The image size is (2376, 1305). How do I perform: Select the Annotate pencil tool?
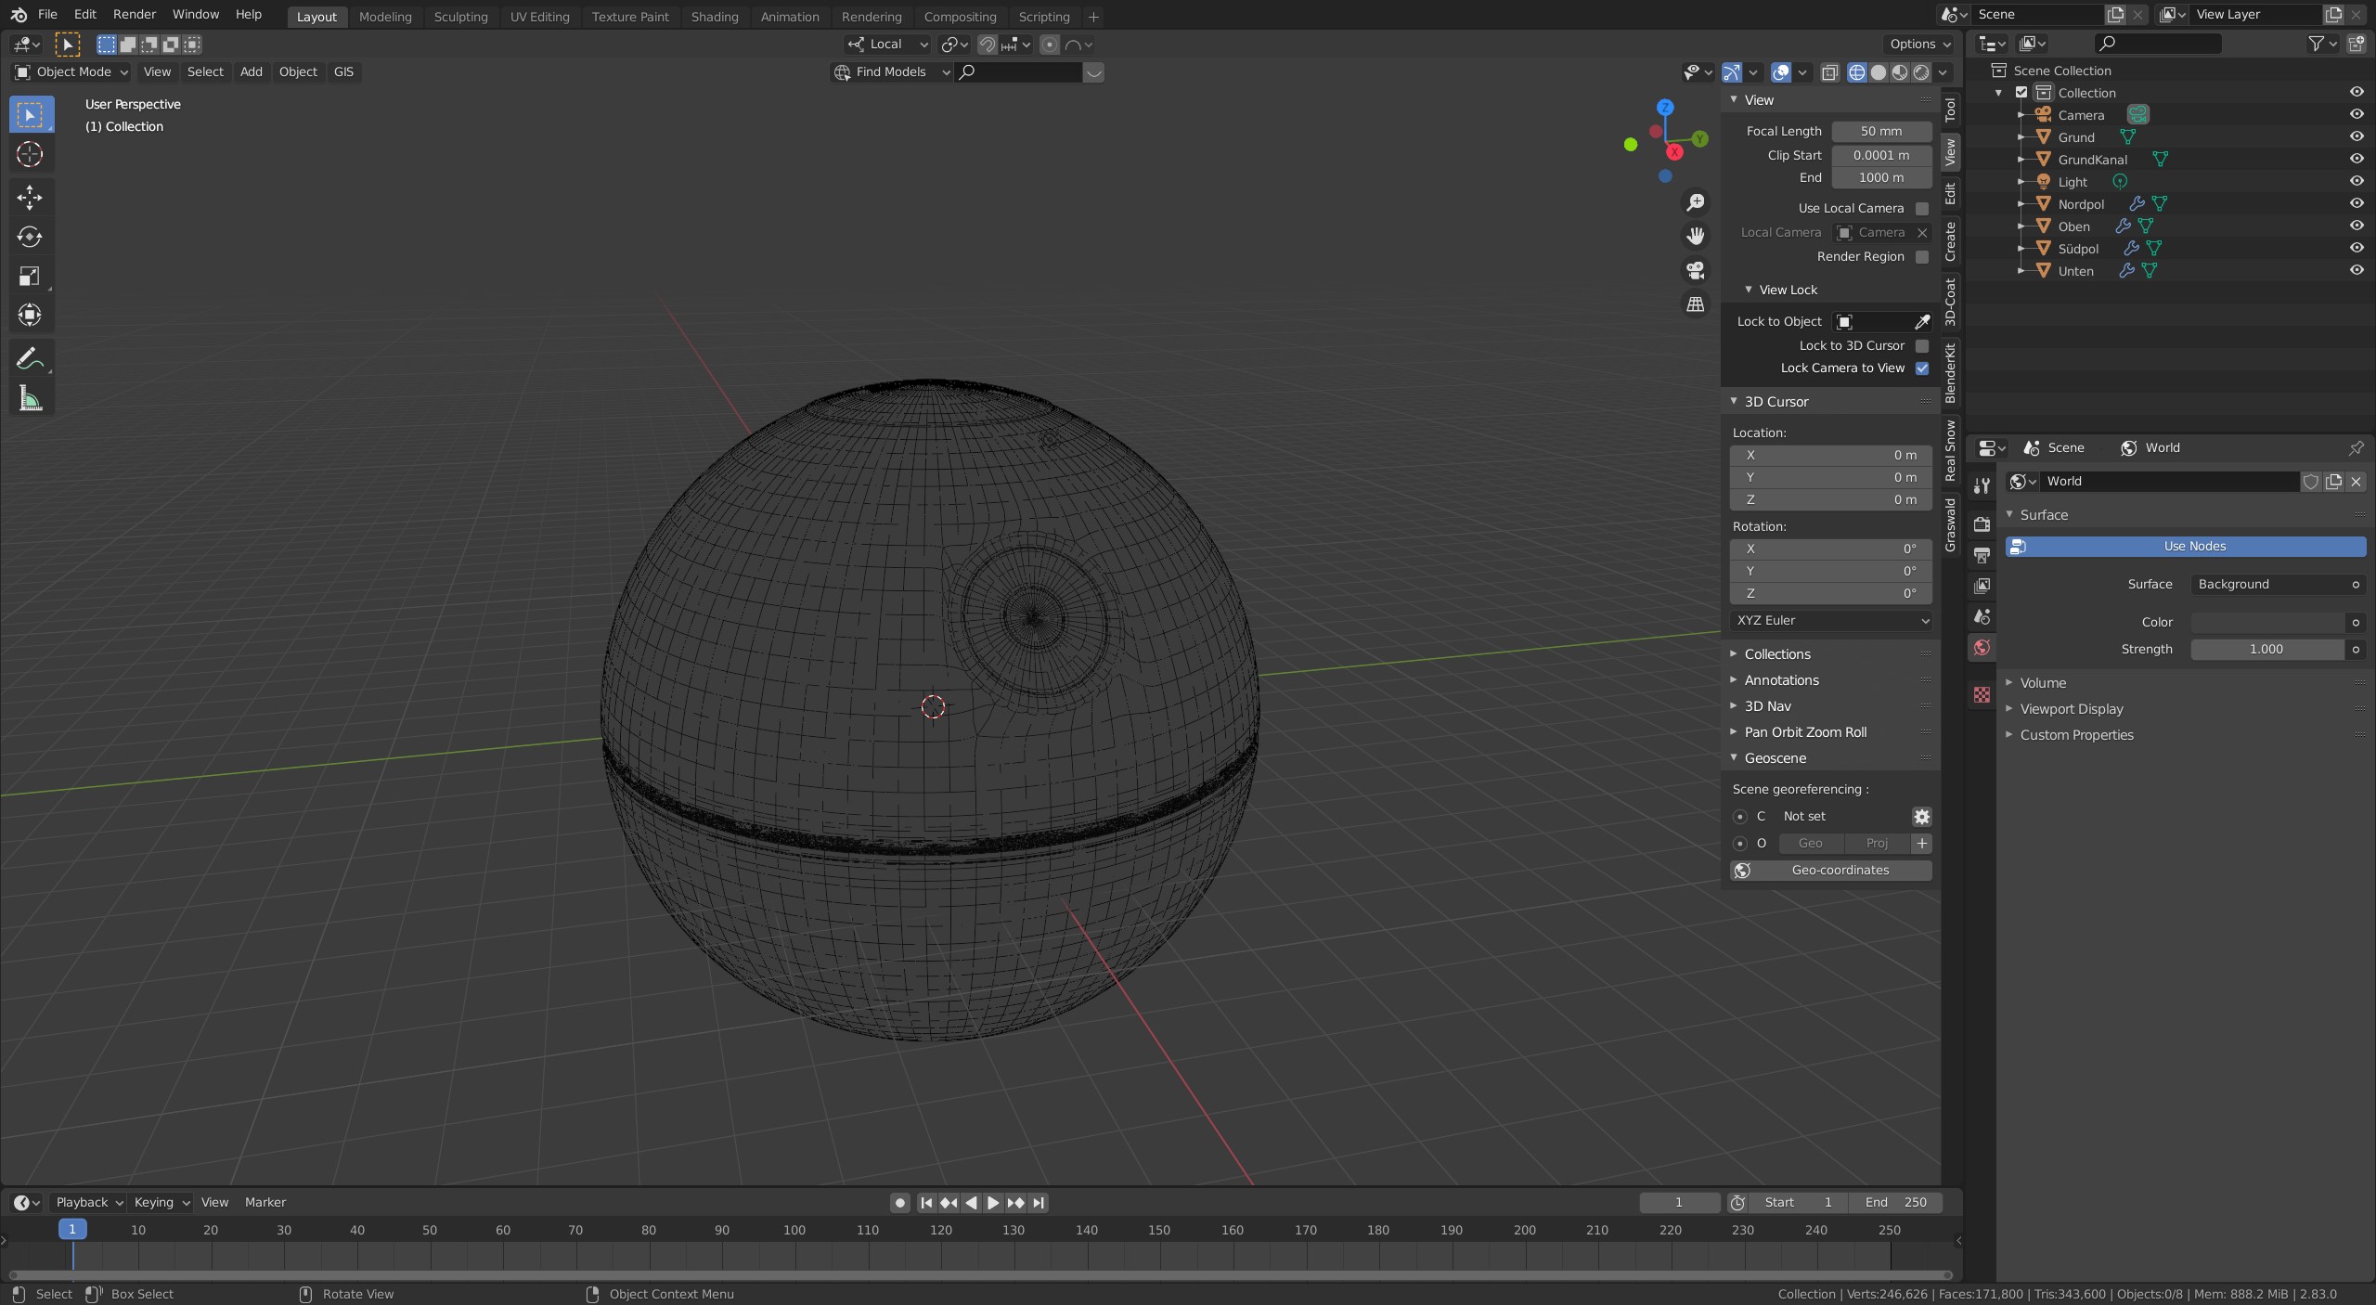pos(30,358)
